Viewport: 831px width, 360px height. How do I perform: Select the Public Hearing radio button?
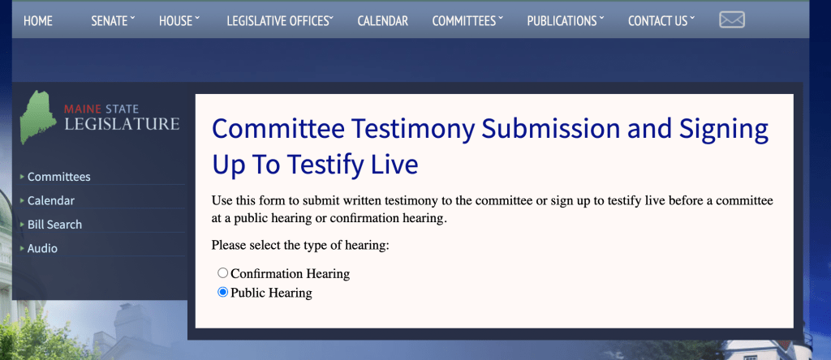point(223,293)
